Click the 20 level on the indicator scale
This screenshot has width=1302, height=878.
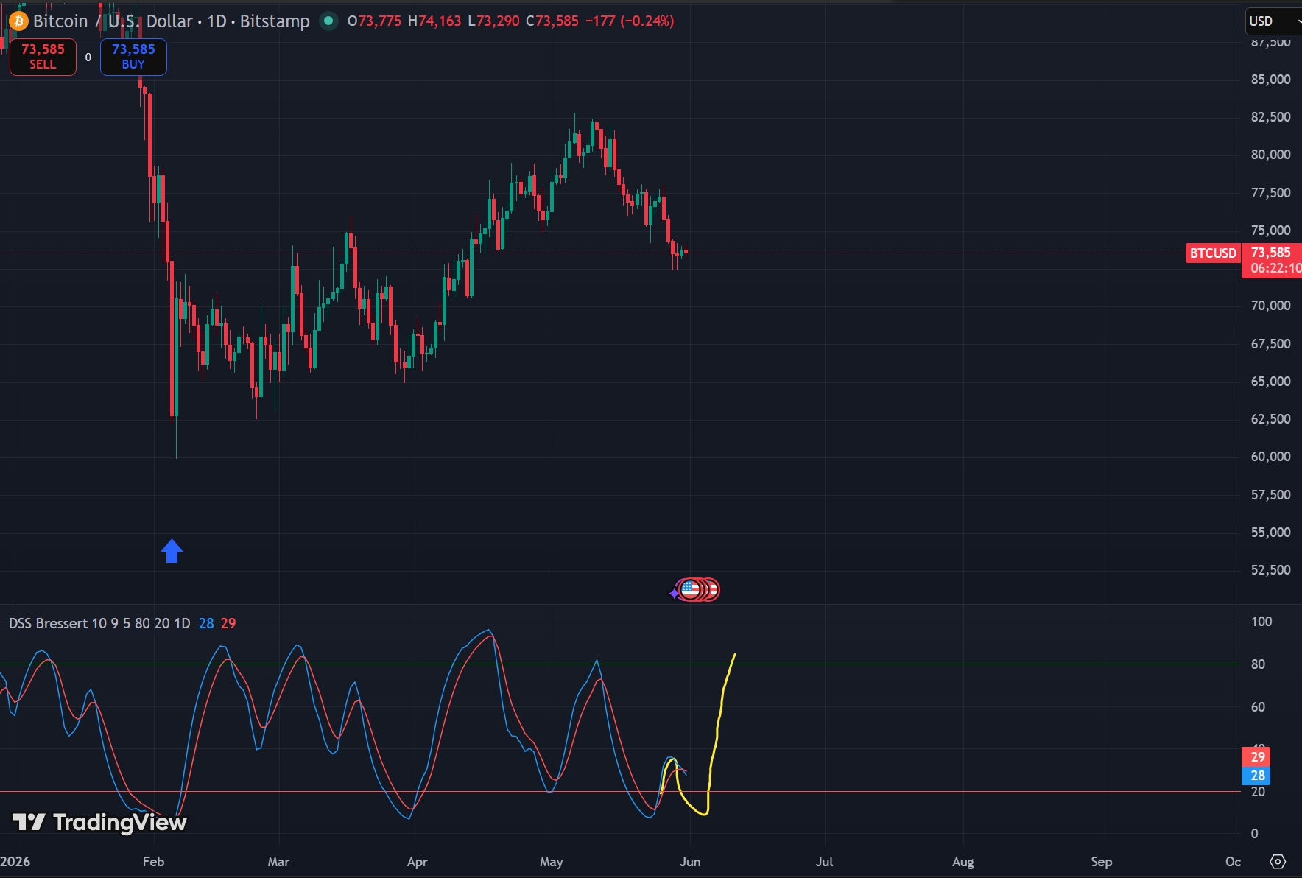click(1258, 792)
